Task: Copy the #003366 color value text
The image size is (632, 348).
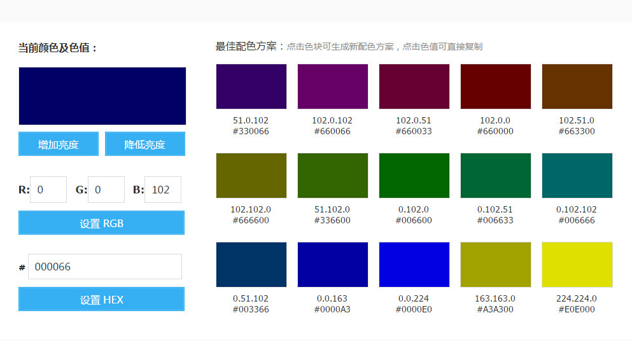Action: 251,310
